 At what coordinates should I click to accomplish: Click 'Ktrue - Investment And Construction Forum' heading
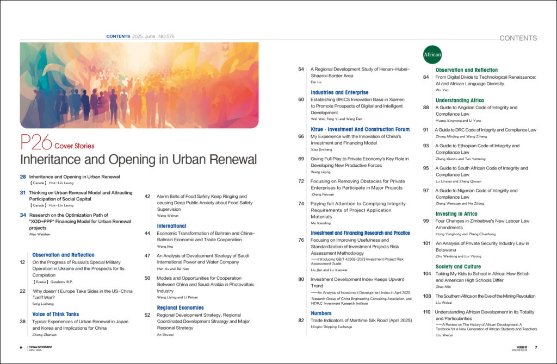pos(360,129)
